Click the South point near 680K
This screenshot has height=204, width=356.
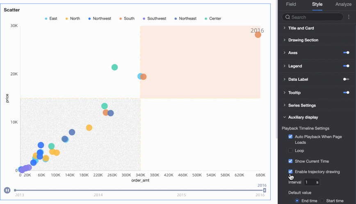tap(258, 35)
